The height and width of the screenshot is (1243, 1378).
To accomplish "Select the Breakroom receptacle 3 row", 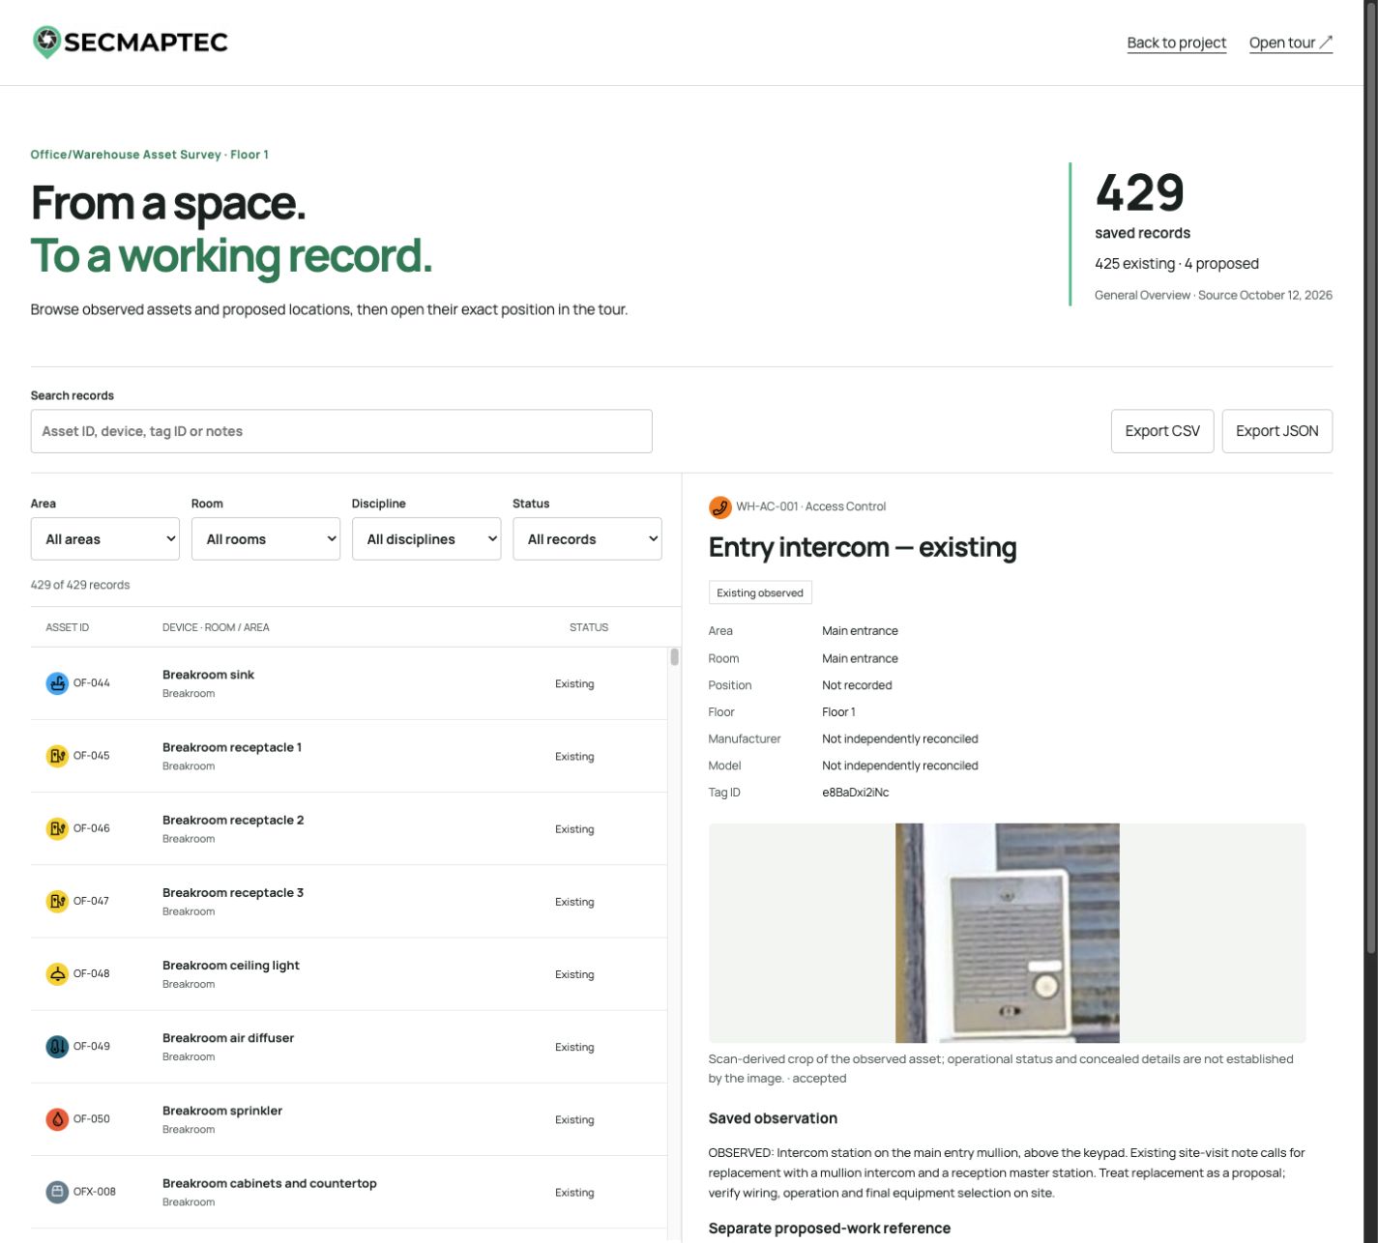I will [349, 901].
